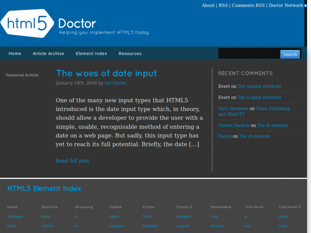The image size is (311, 233).
Task: Open the code element link
Action: click(283, 226)
